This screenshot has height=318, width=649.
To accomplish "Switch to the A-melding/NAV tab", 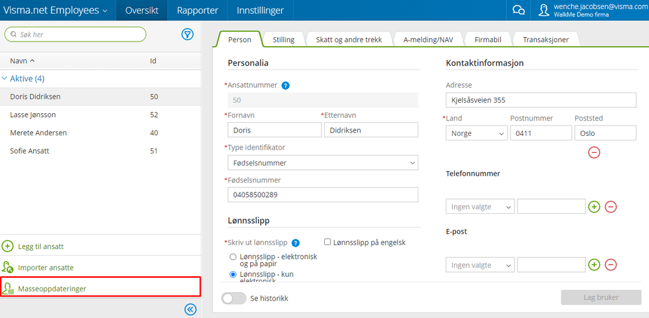I will click(428, 40).
